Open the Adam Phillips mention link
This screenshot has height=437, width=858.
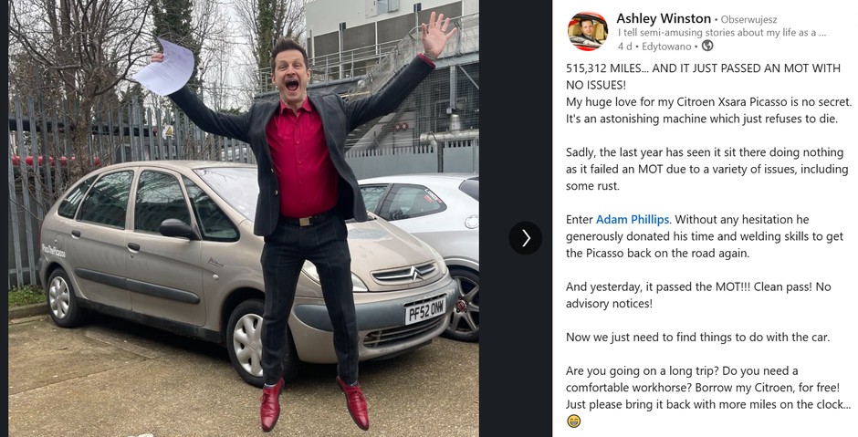point(632,219)
